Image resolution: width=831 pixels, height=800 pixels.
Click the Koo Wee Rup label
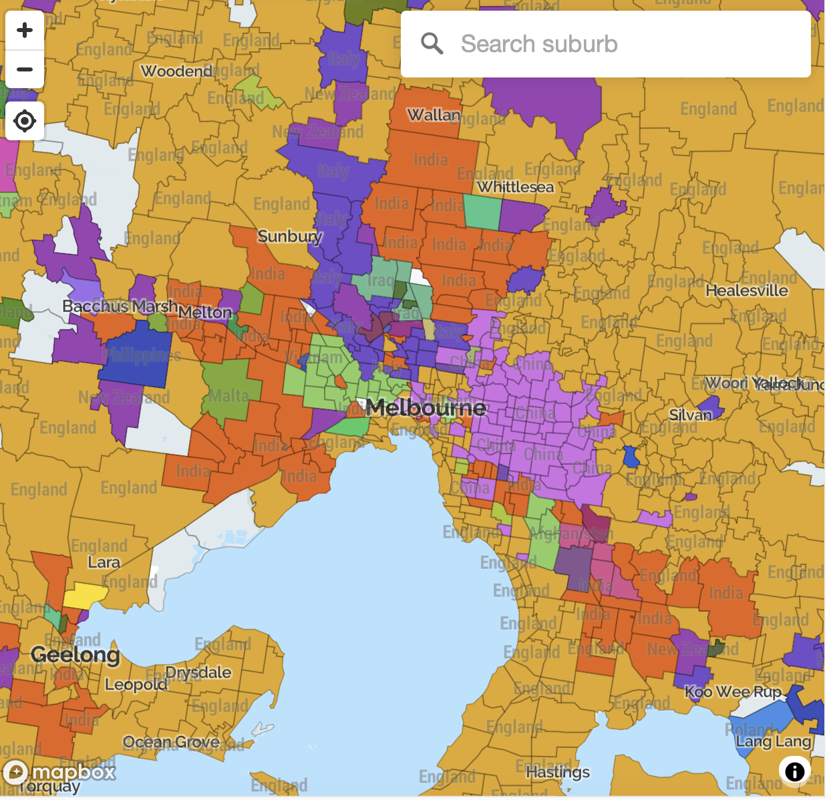(x=733, y=692)
